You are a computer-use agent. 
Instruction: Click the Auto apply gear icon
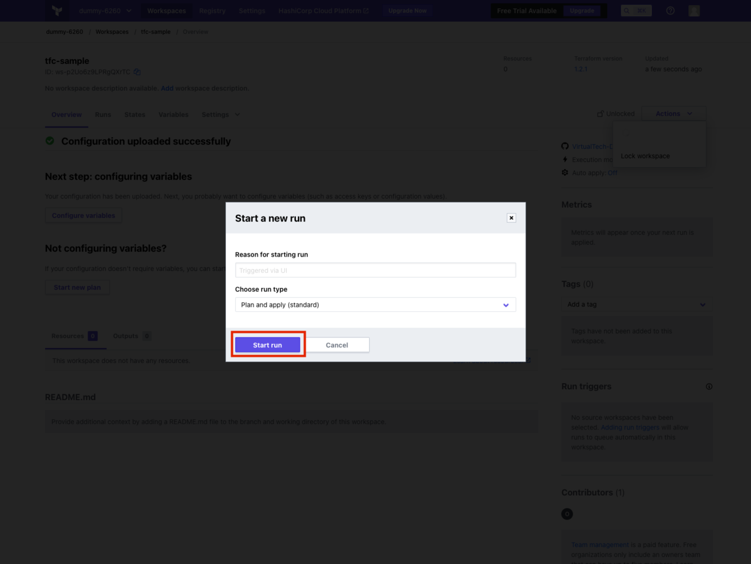[x=565, y=173]
